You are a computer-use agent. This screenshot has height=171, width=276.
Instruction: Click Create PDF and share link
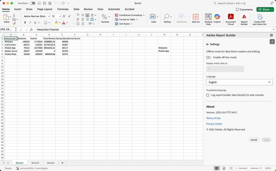pyautogui.click(x=259, y=19)
